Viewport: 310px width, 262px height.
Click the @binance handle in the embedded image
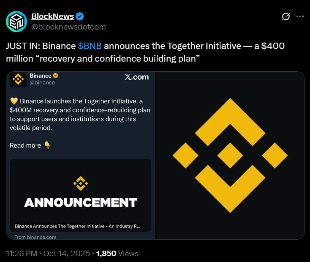tap(42, 83)
